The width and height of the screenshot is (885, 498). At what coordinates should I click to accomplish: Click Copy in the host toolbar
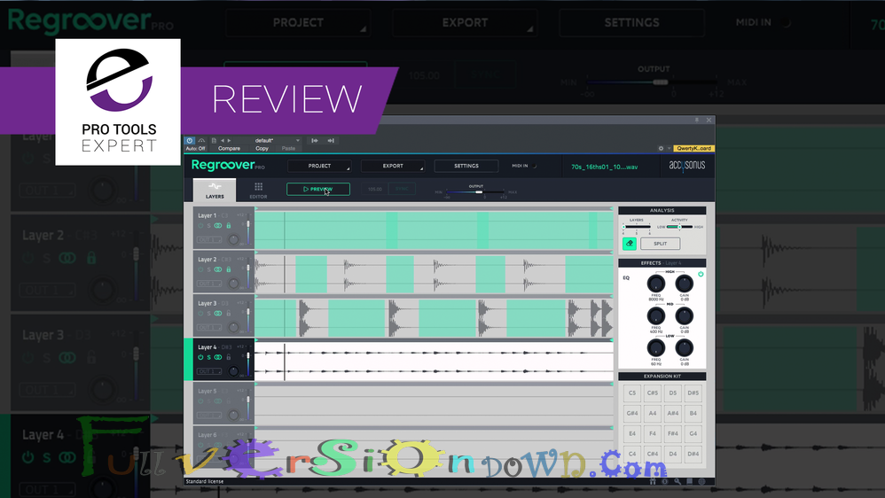point(262,148)
